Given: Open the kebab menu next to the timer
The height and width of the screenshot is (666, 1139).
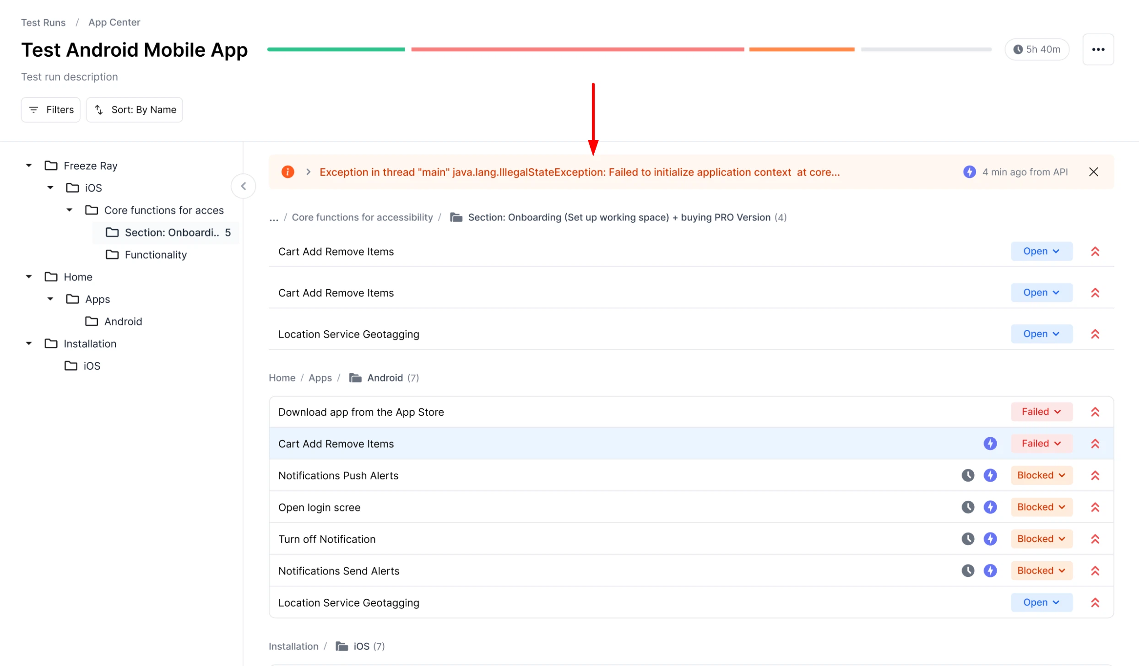Looking at the screenshot, I should pyautogui.click(x=1098, y=49).
